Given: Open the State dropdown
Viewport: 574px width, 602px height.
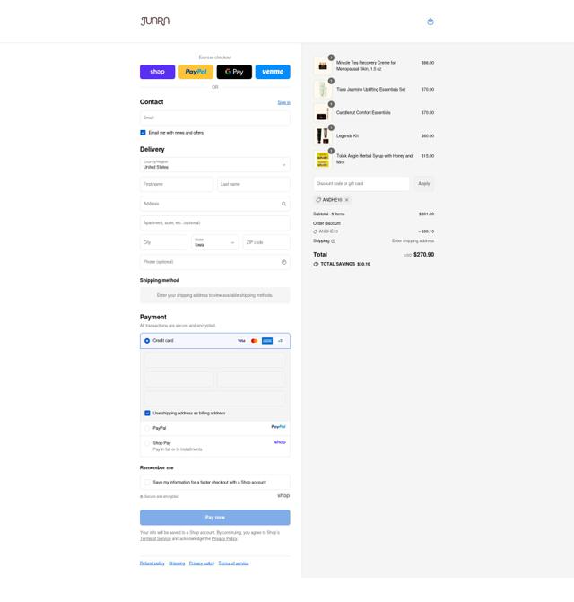Looking at the screenshot, I should pyautogui.click(x=215, y=242).
